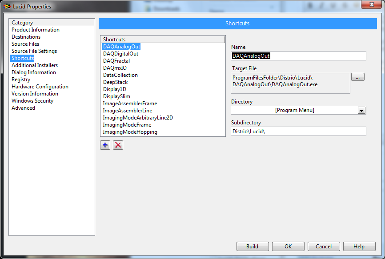This screenshot has width=385, height=259.
Task: Open Source File Settings category
Action: [34, 51]
